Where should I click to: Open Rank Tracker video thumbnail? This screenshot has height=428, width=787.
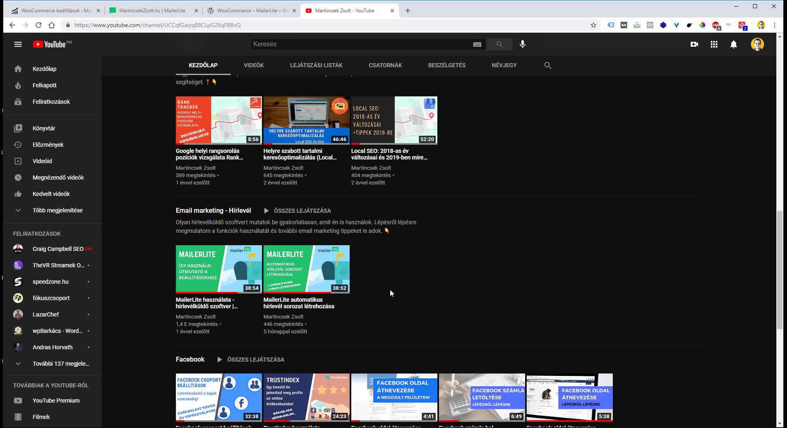click(219, 121)
